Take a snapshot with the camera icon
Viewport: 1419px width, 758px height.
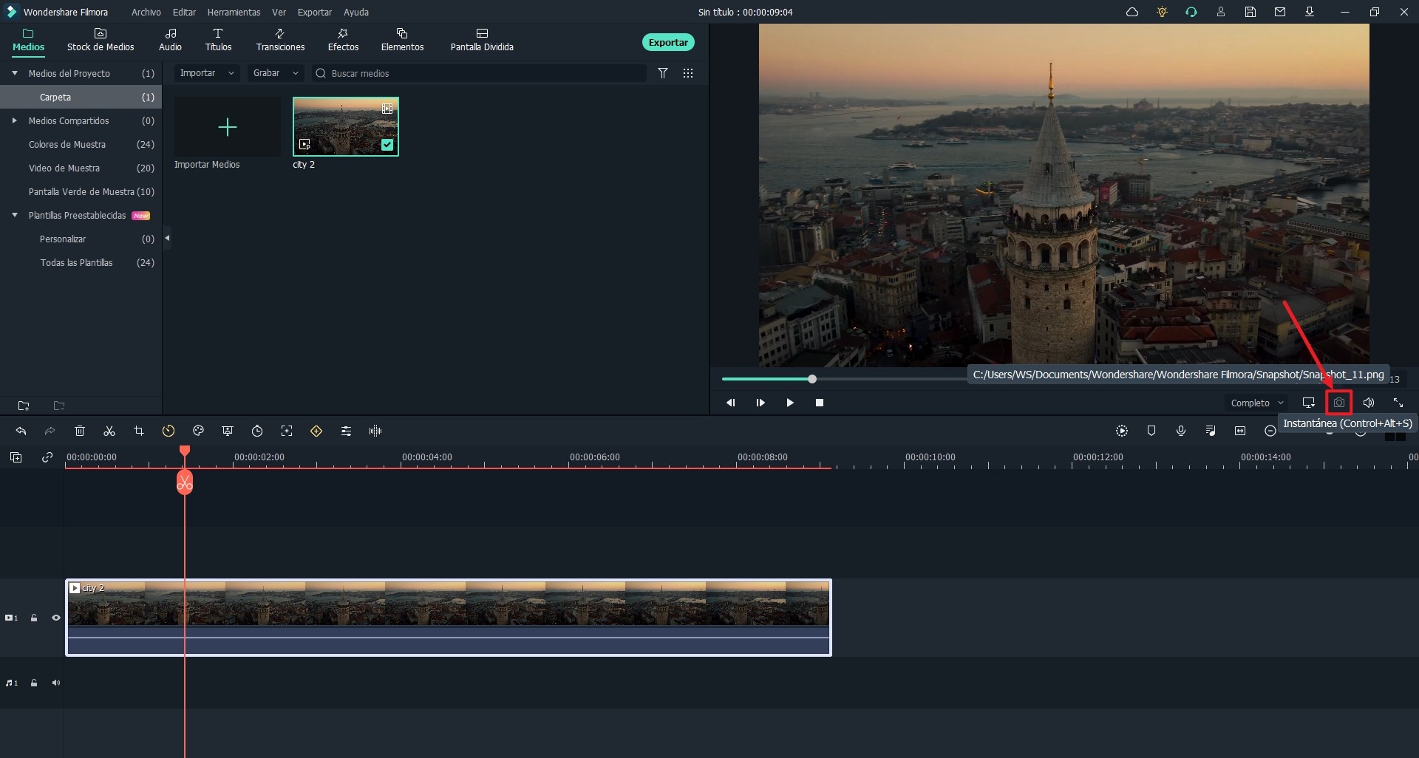(1339, 403)
